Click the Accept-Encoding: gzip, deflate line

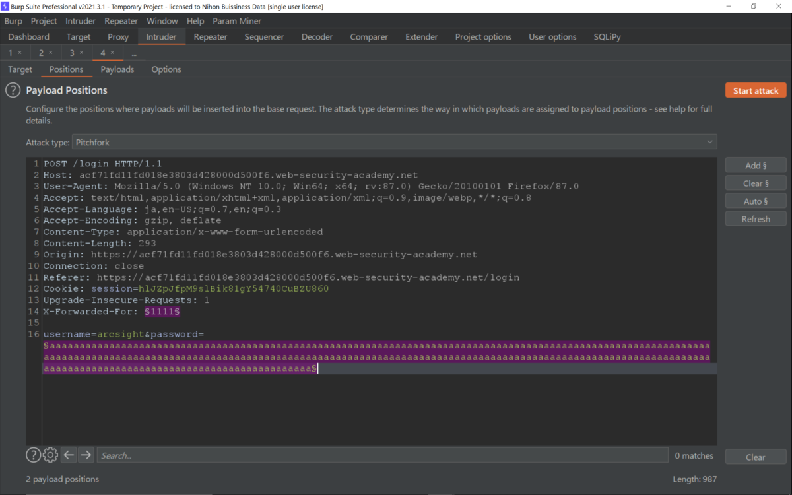133,220
